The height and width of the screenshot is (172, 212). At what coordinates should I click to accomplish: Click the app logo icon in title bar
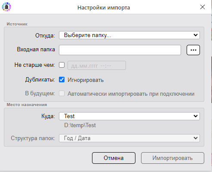coord(6,7)
